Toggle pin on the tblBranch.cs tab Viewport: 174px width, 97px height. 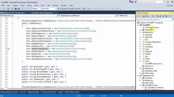(11, 13)
